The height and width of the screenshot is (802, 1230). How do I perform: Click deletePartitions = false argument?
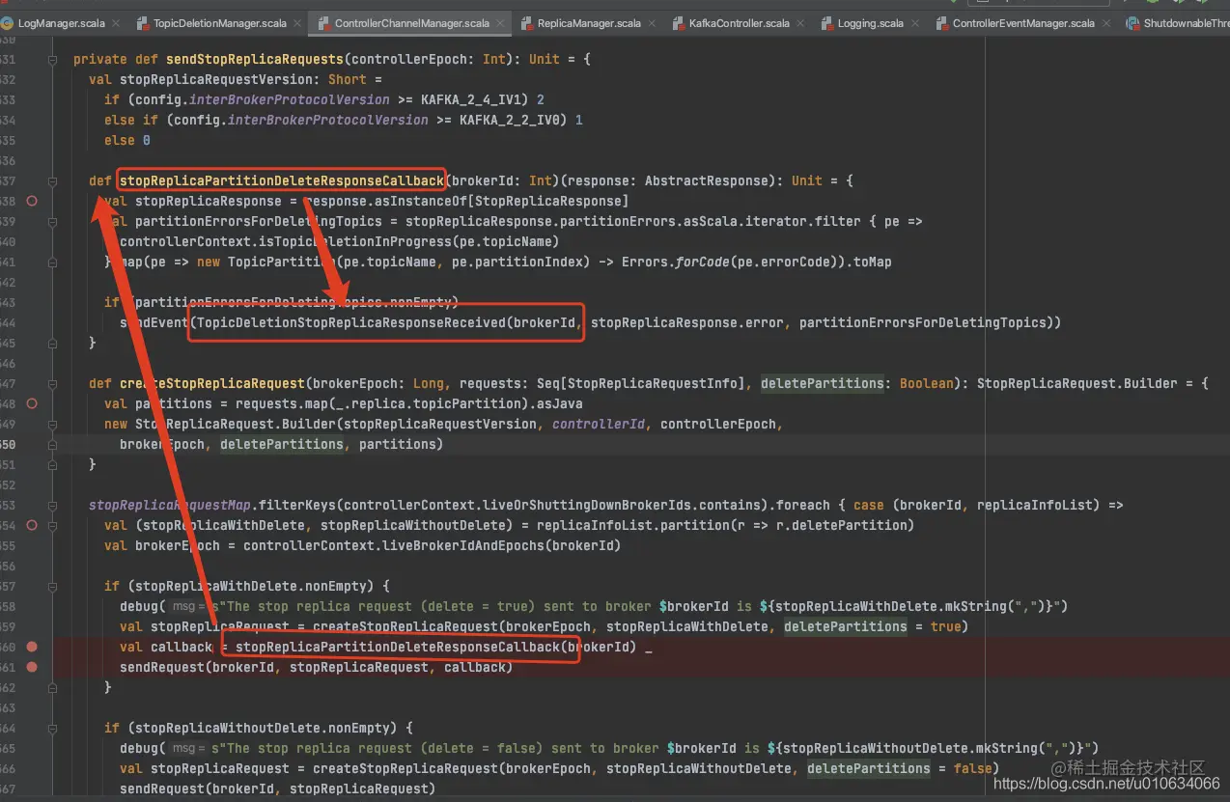click(x=899, y=769)
